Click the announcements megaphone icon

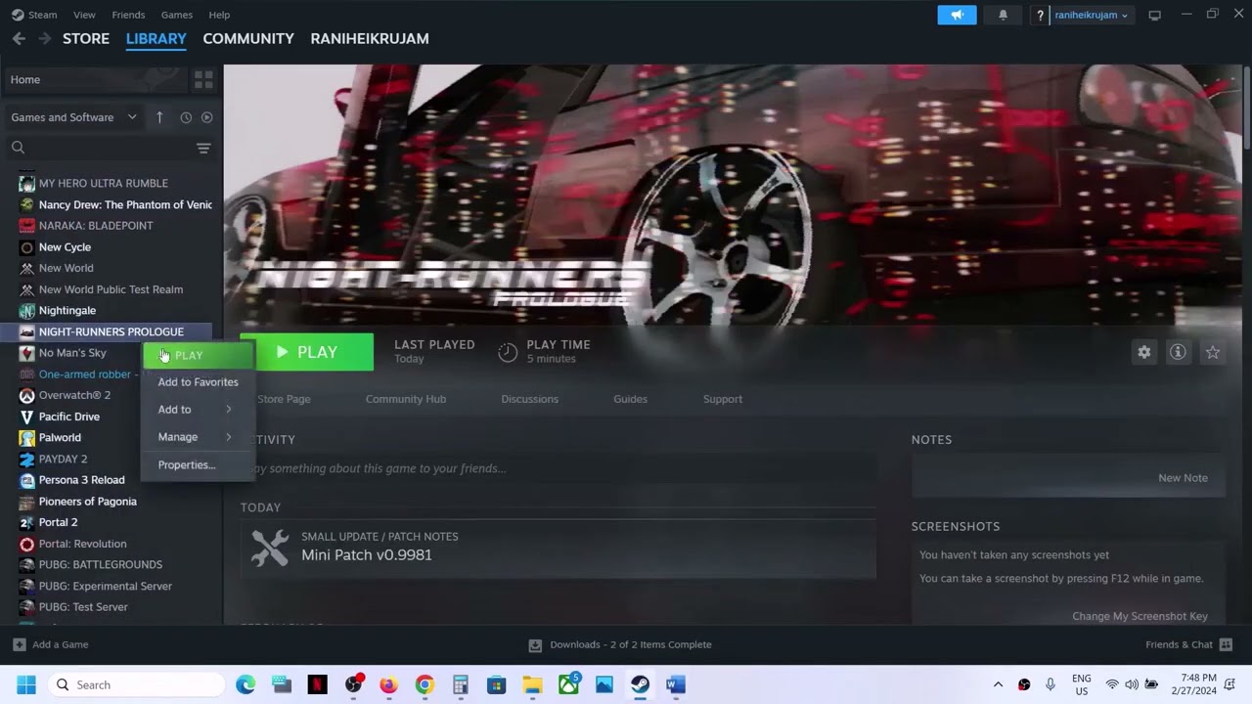tap(957, 15)
